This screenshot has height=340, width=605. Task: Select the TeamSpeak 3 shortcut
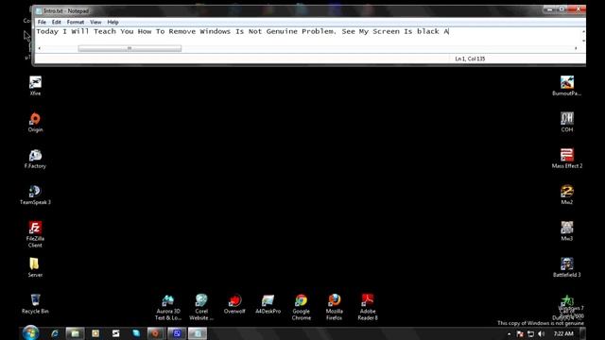(35, 195)
